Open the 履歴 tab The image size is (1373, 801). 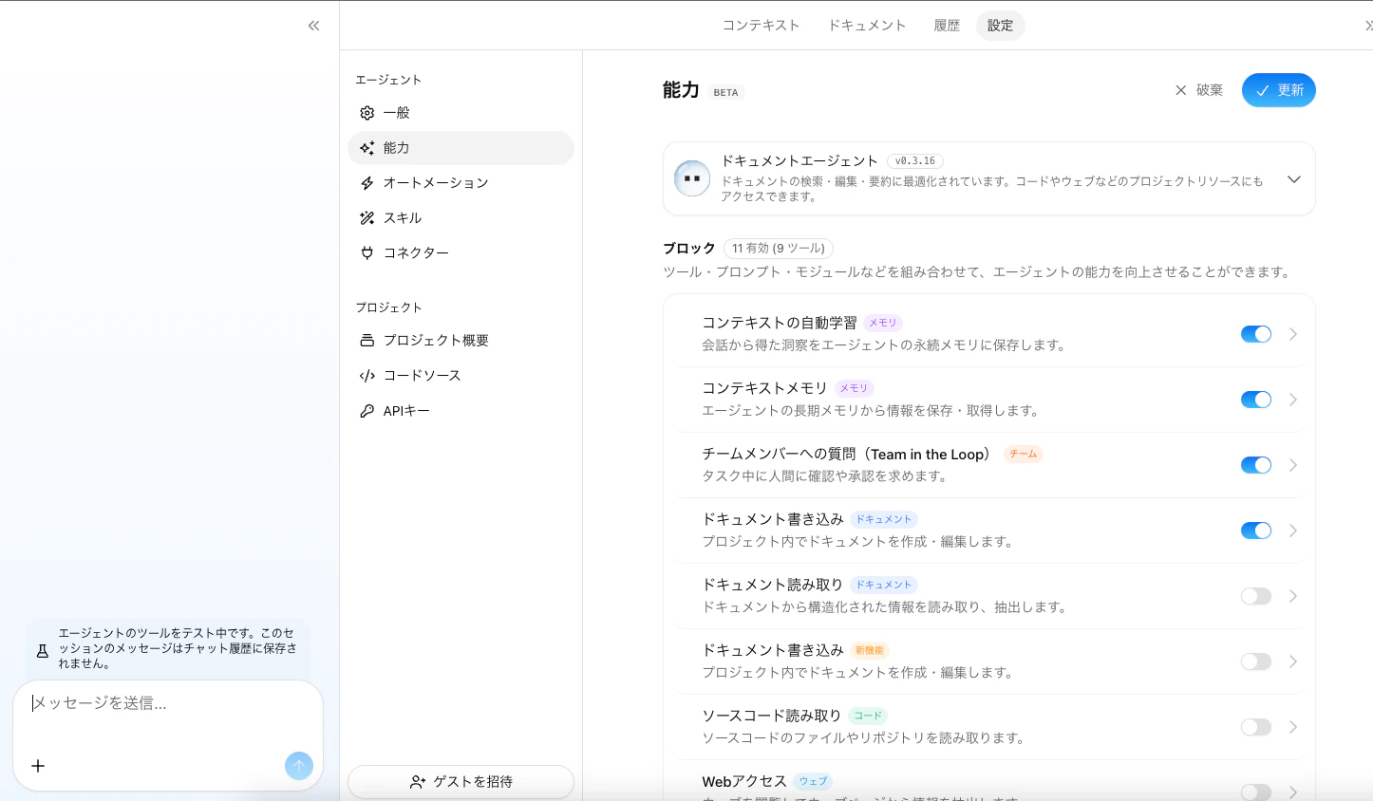[x=947, y=26]
